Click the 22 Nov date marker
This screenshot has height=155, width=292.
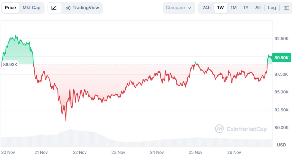[x=80, y=152]
